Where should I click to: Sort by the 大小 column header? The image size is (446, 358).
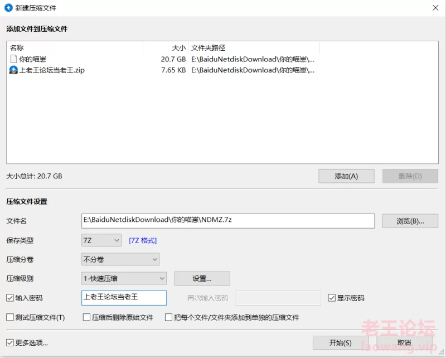coord(166,47)
